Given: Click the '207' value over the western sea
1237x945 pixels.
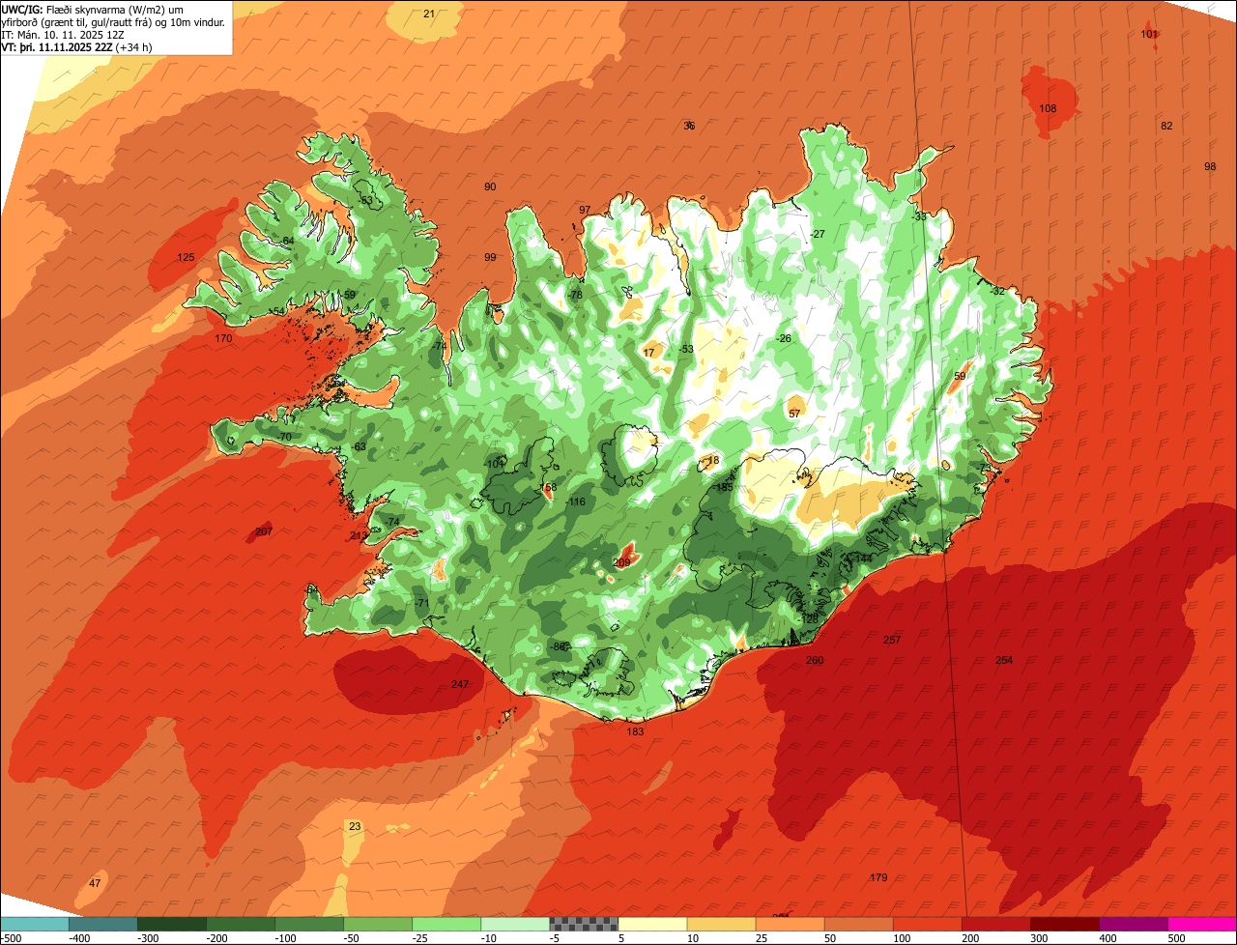Looking at the screenshot, I should point(264,531).
